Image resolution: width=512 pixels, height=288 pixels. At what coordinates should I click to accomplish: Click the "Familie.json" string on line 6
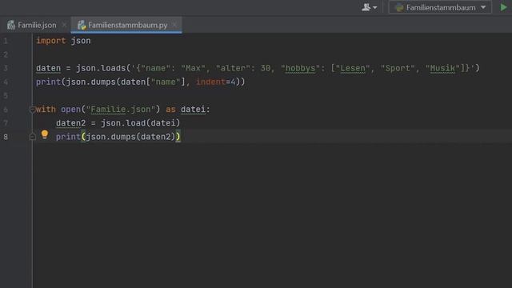[x=121, y=110]
